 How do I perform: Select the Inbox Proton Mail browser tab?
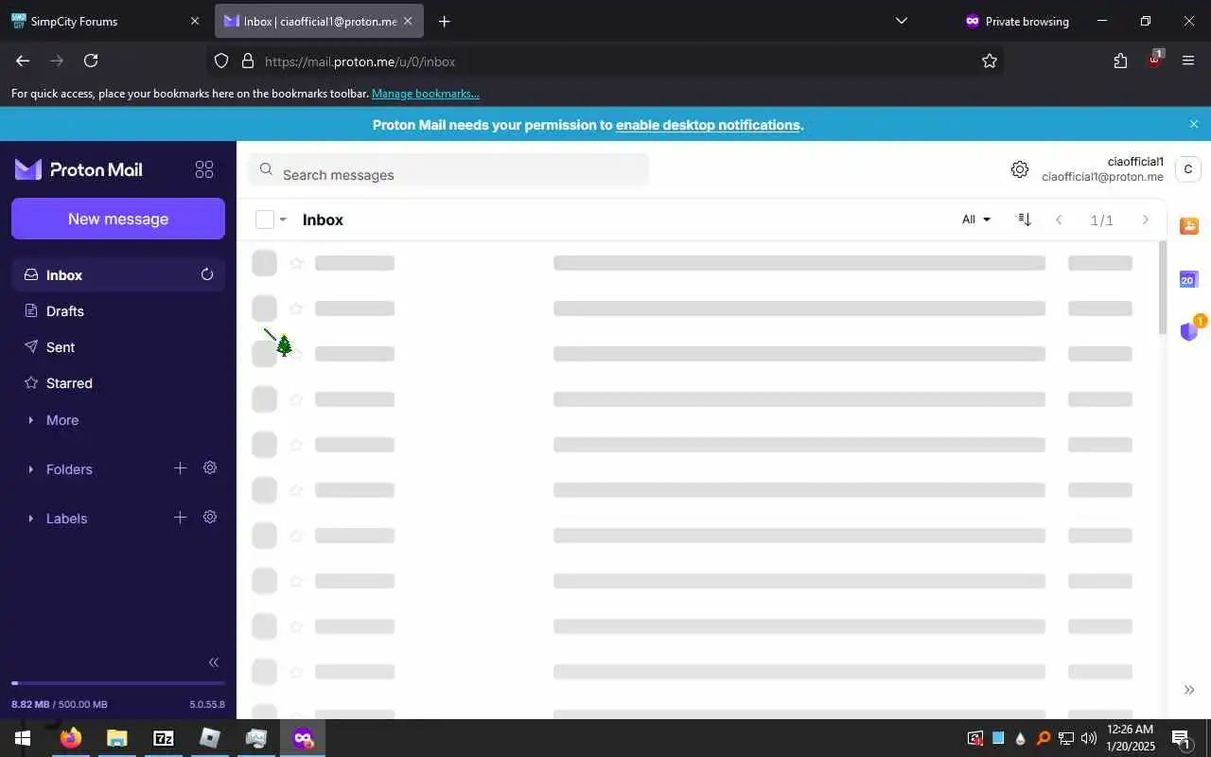coord(319,21)
